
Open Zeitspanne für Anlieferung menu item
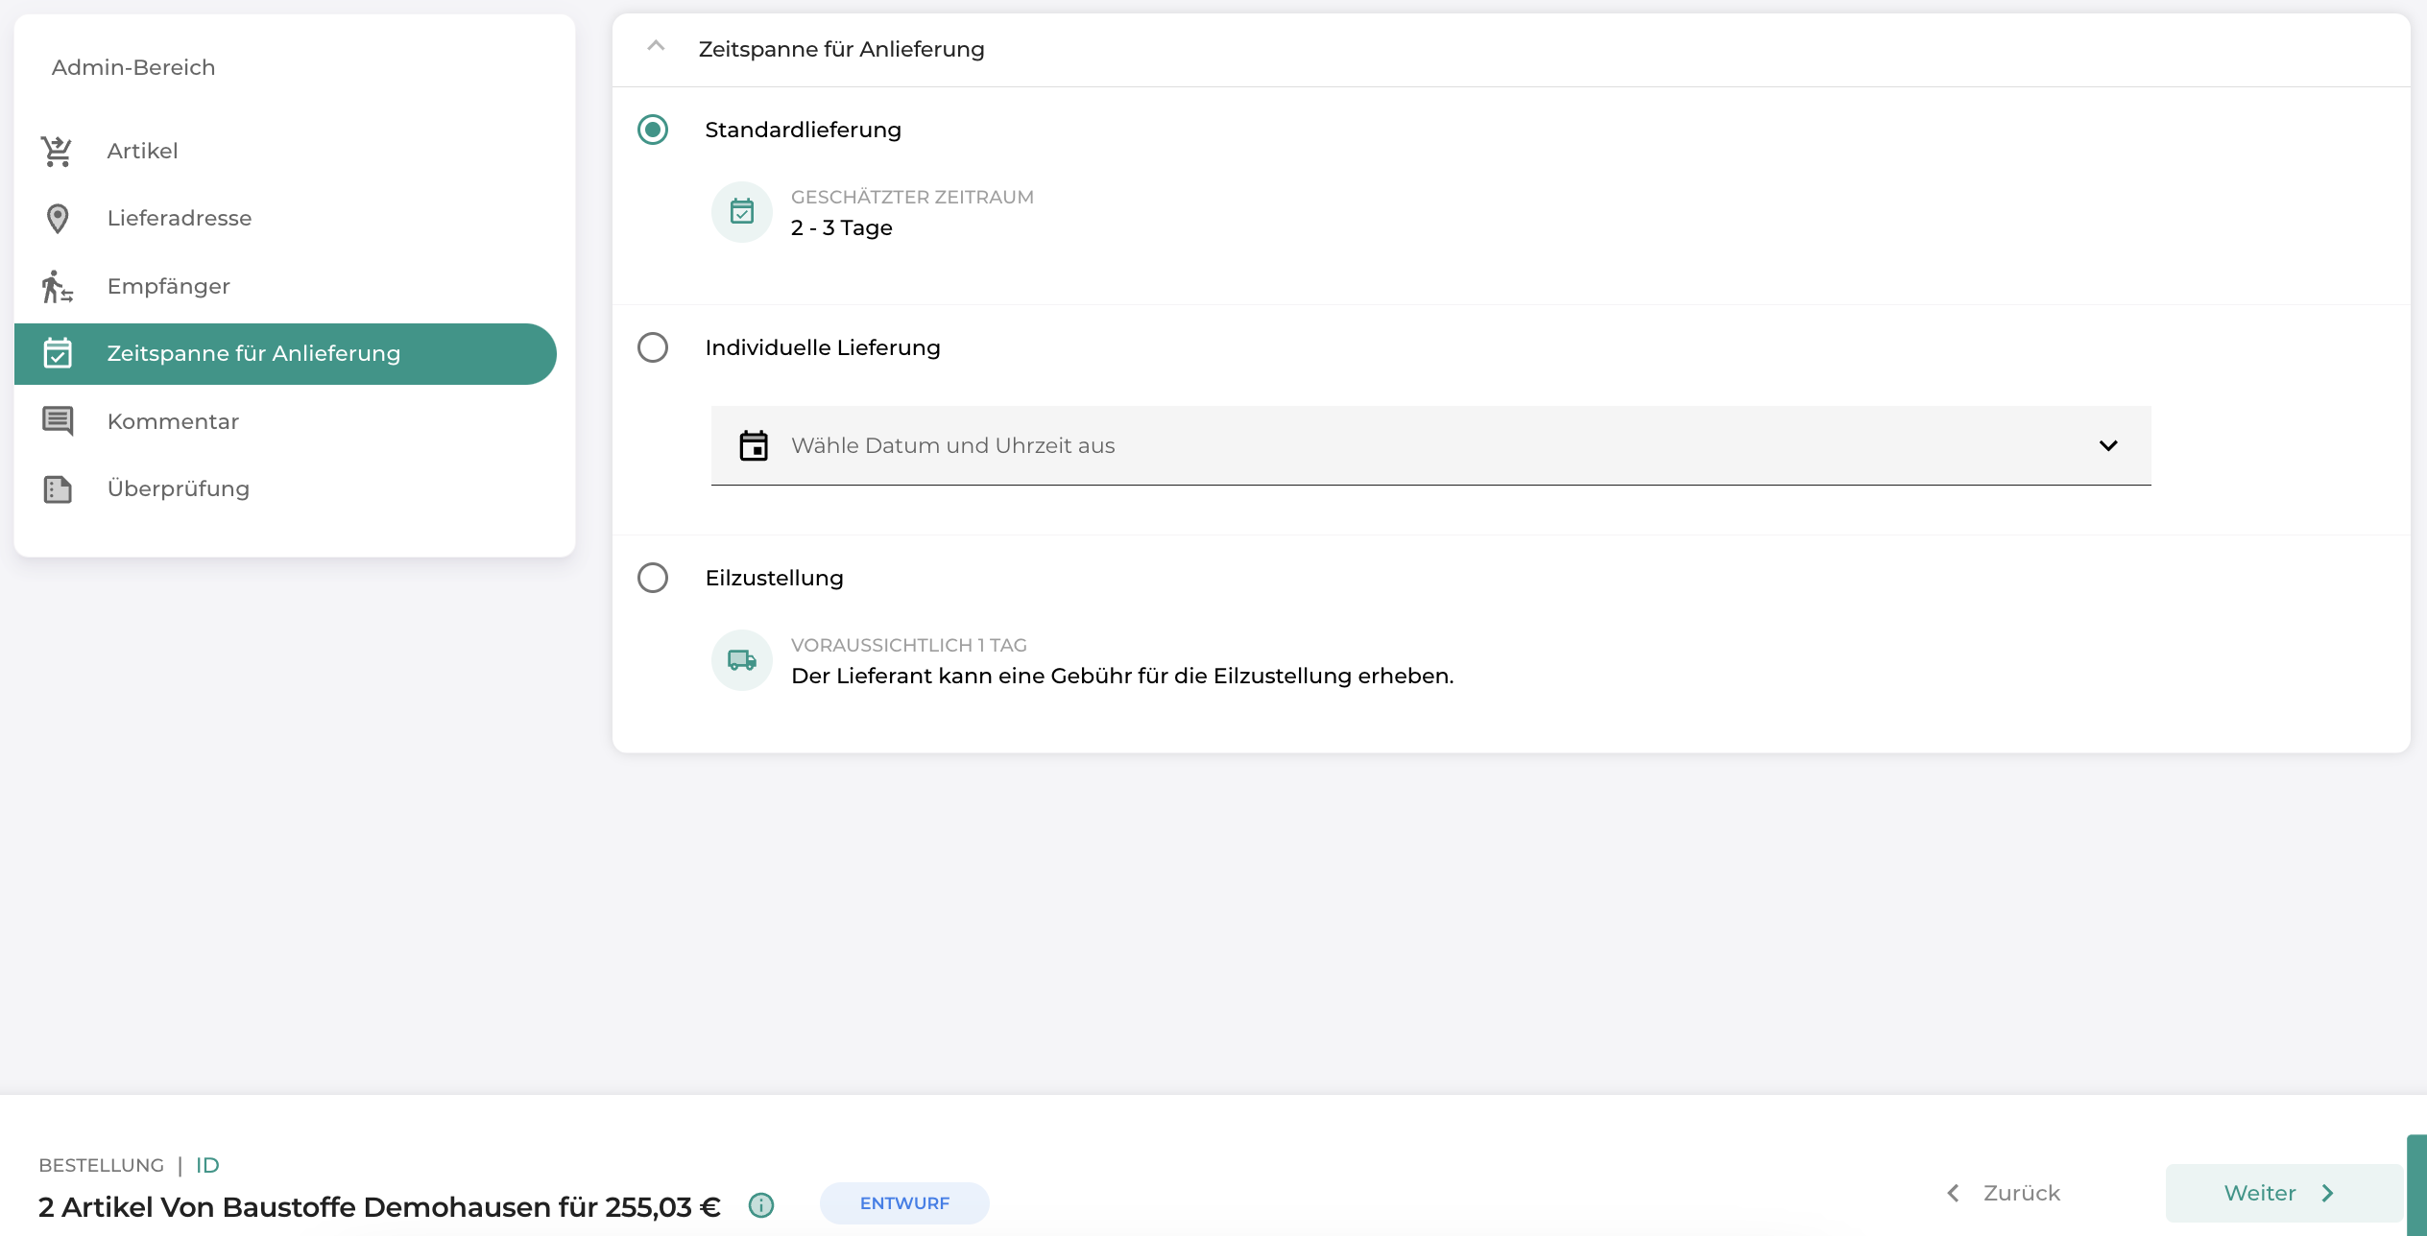[286, 354]
